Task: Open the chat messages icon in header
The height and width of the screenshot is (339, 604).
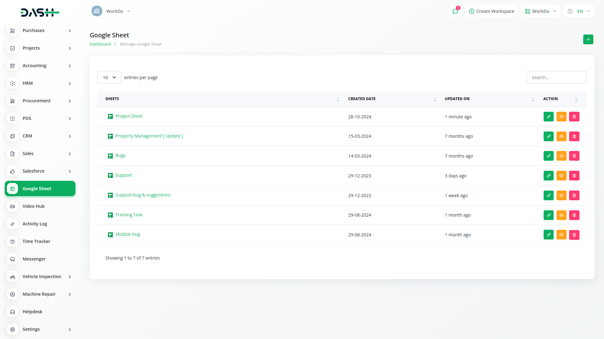Action: (x=455, y=11)
